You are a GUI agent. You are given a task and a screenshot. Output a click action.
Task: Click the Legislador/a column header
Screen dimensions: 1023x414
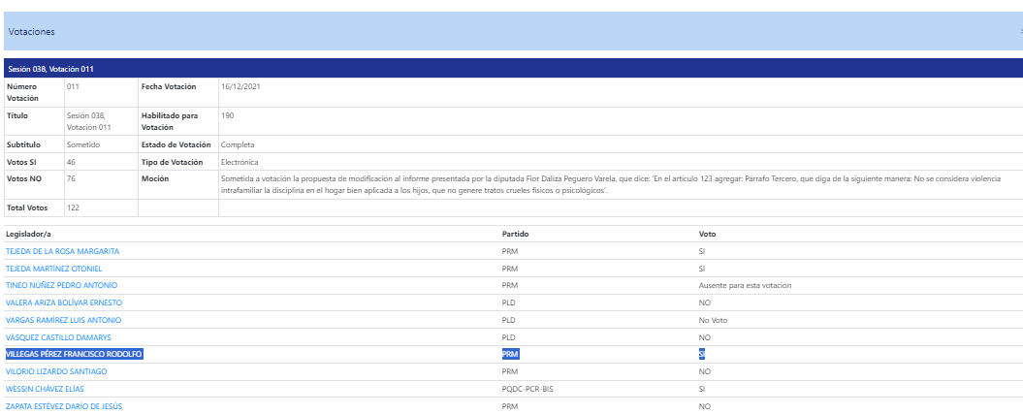(31, 235)
